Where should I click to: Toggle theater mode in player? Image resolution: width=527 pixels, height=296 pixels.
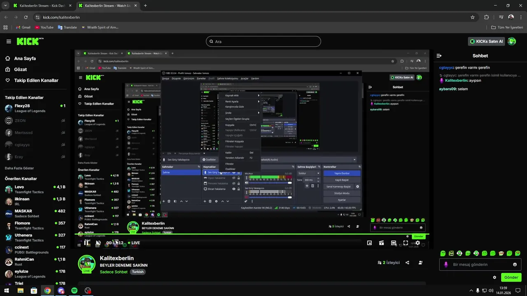[394, 243]
